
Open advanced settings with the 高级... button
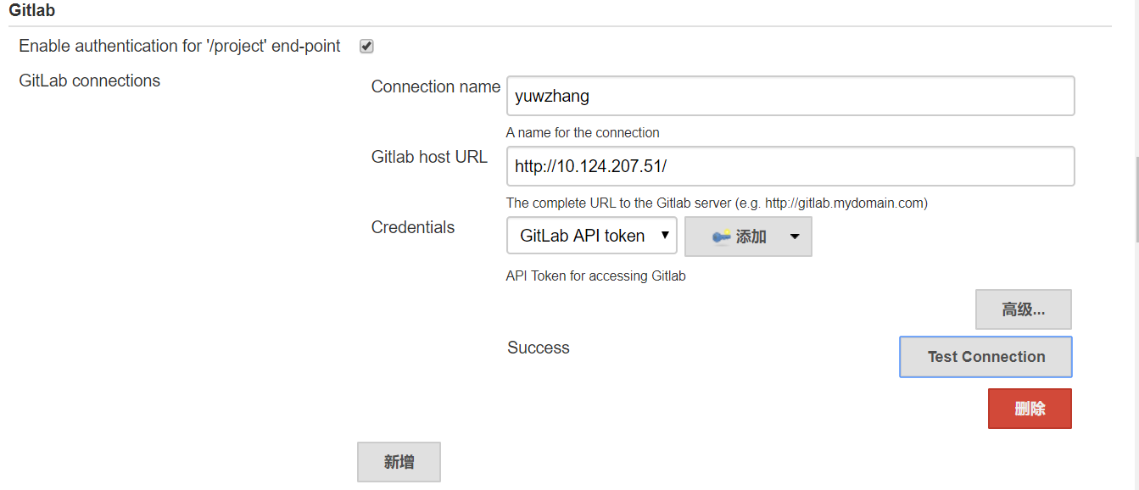[1023, 309]
